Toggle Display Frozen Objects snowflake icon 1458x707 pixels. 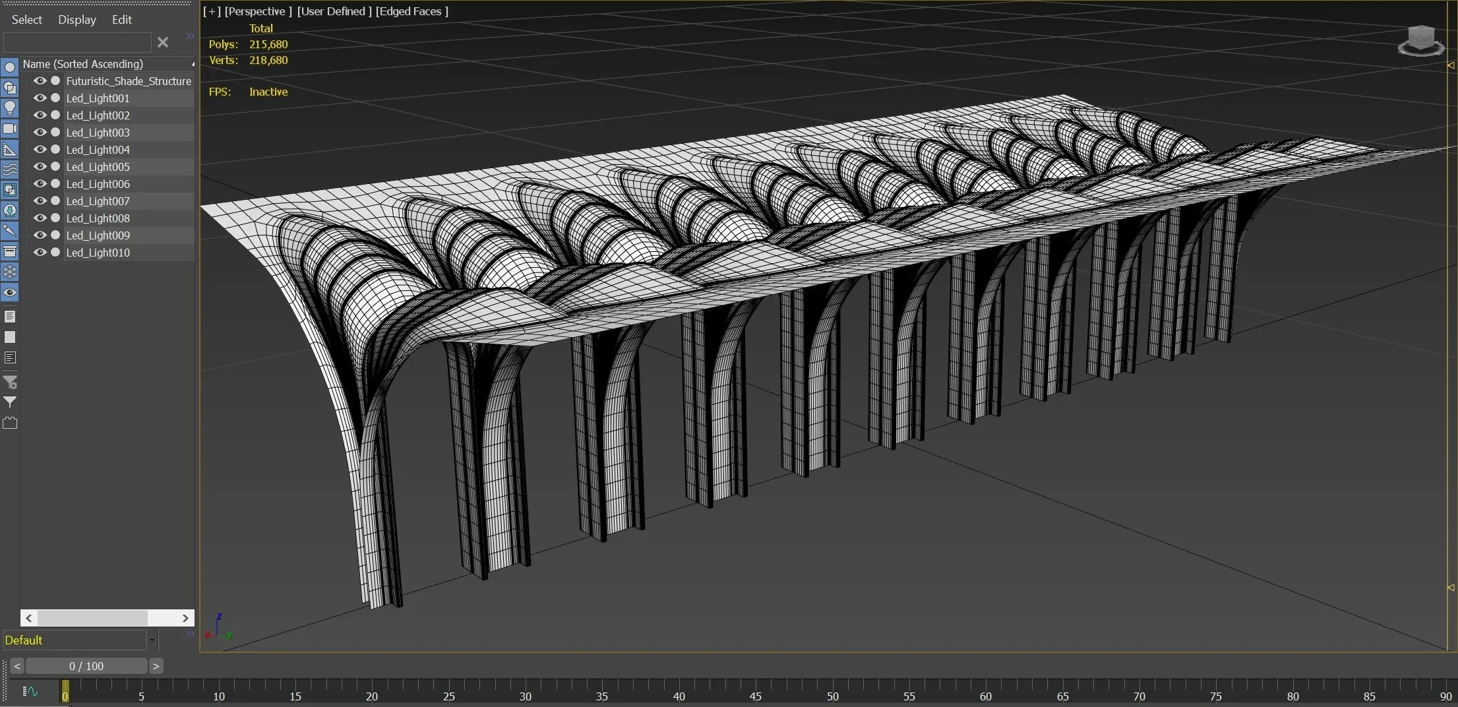click(x=10, y=272)
